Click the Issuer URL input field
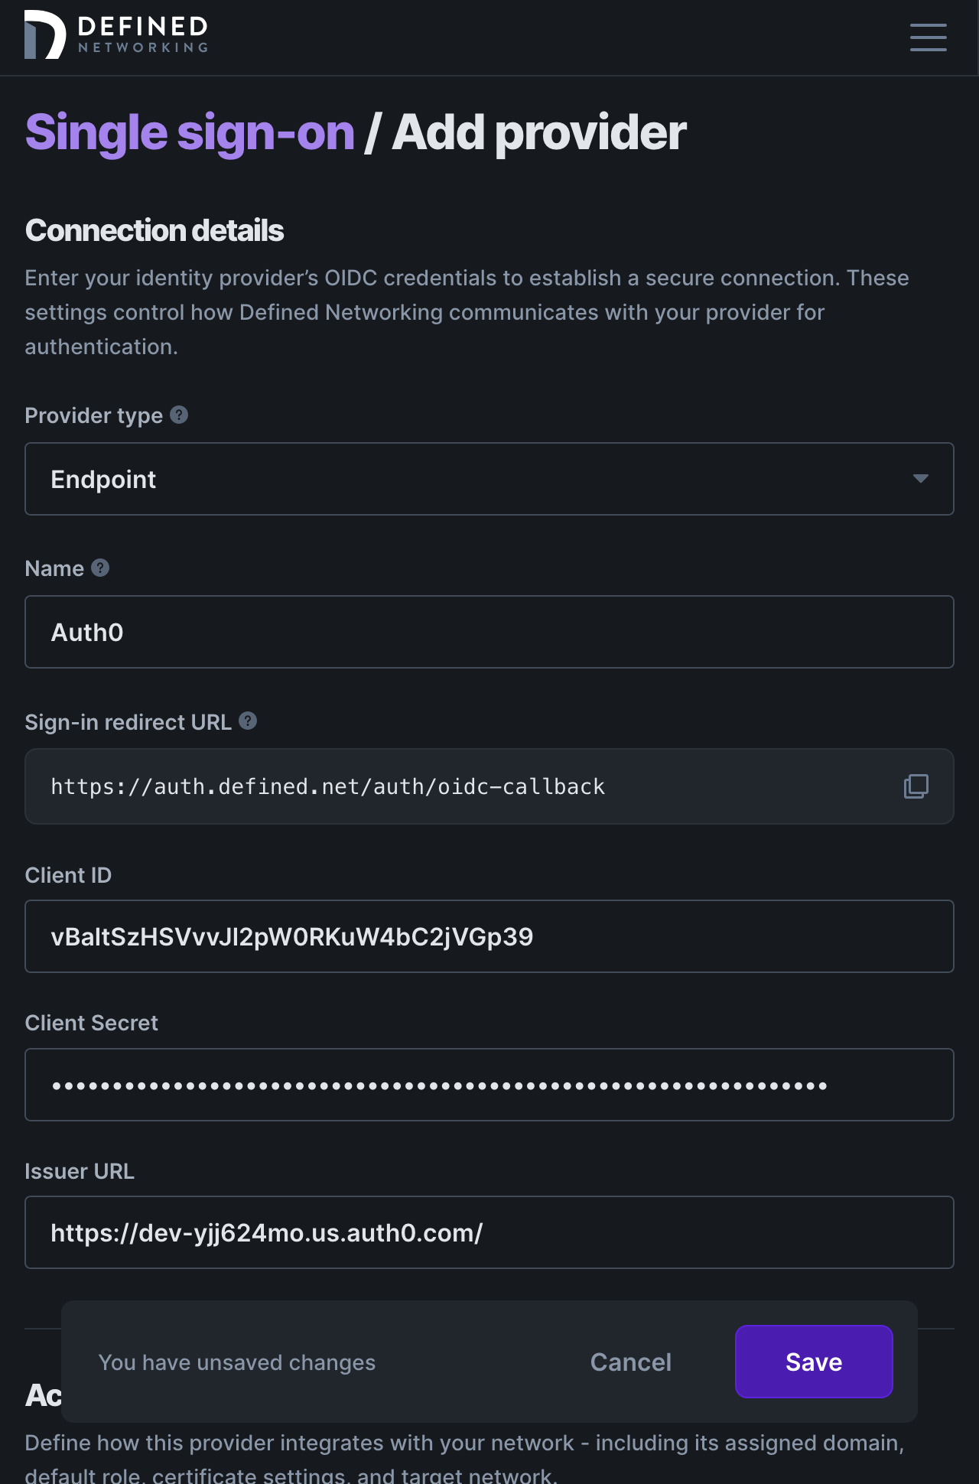Viewport: 979px width, 1484px height. [x=489, y=1232]
